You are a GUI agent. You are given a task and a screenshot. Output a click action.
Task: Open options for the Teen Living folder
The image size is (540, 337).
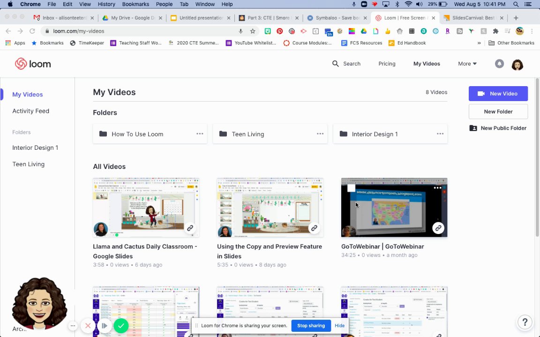click(x=320, y=134)
